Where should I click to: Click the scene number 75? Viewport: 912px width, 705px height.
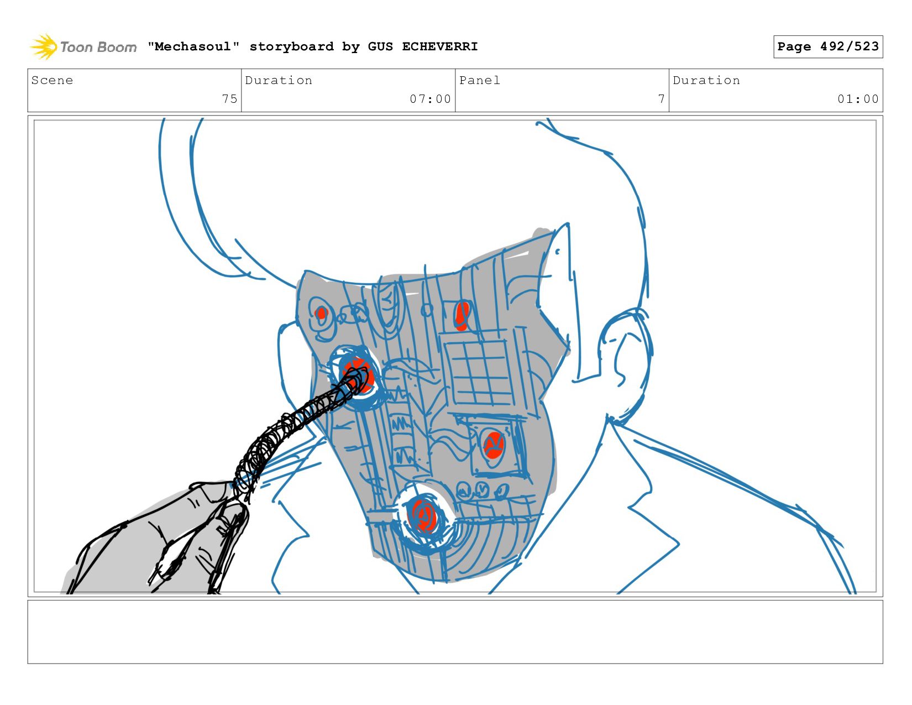click(x=229, y=99)
